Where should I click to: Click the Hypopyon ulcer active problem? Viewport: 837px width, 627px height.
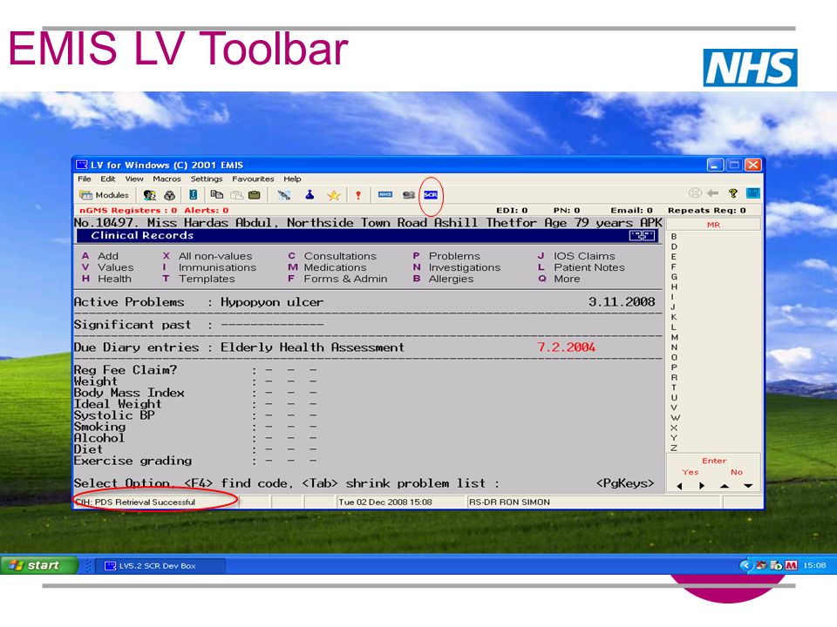[x=272, y=302]
